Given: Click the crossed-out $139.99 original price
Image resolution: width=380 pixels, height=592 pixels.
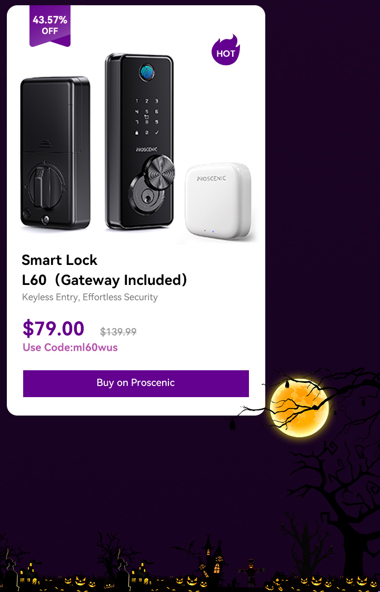Looking at the screenshot, I should [118, 331].
